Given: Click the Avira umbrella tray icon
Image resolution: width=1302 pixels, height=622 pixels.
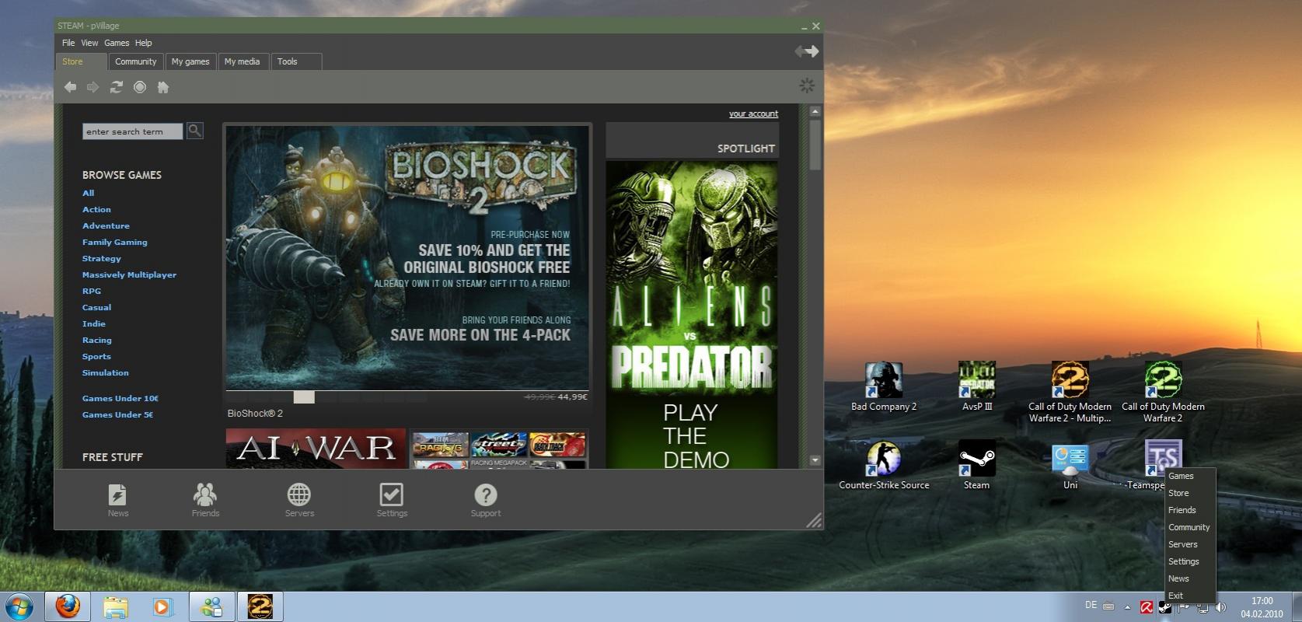Looking at the screenshot, I should (1147, 607).
